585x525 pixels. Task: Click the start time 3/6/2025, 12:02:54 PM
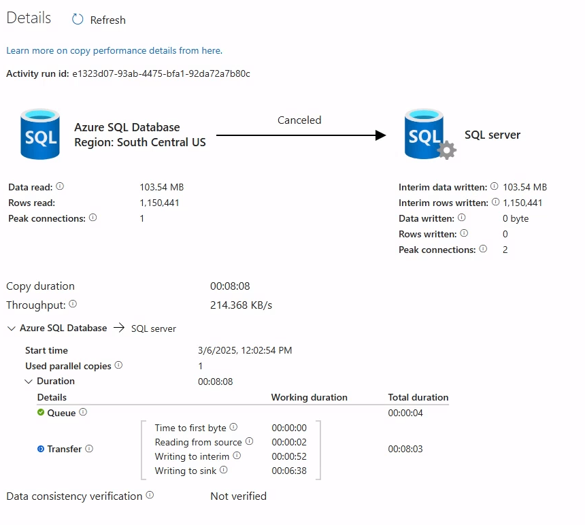click(x=245, y=350)
